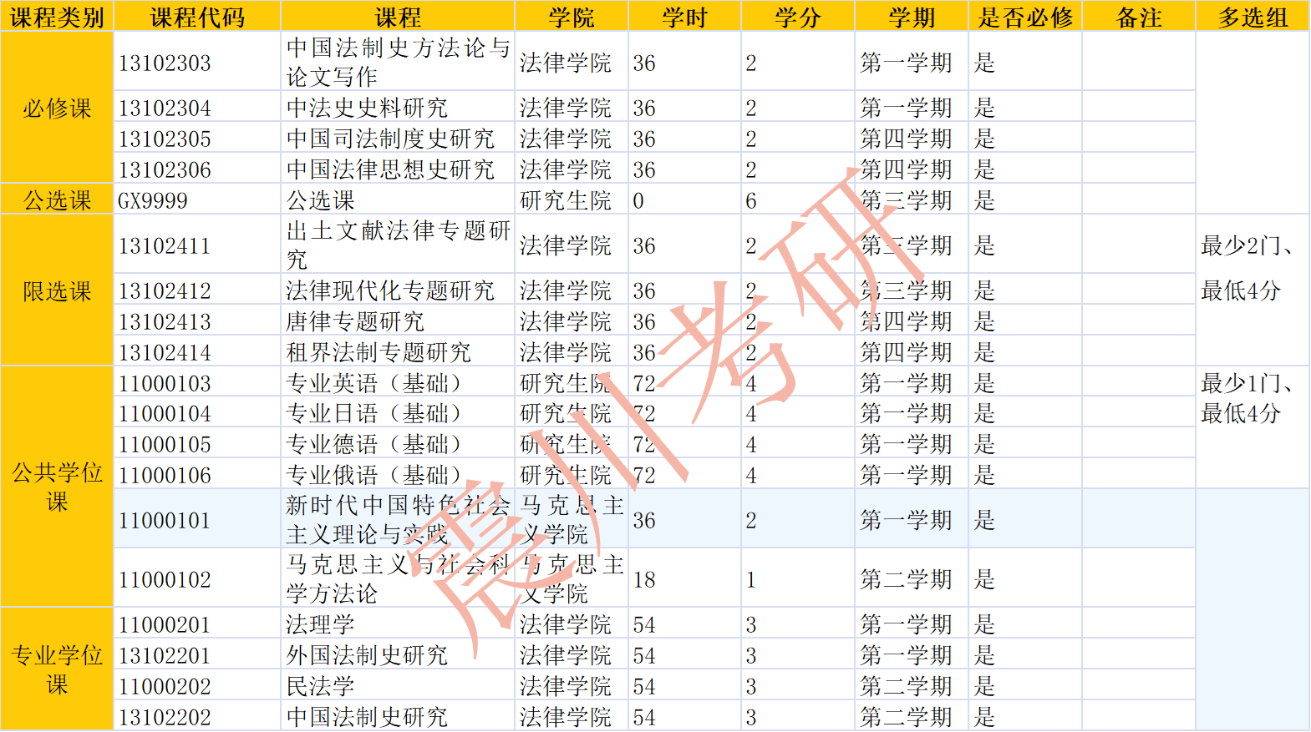Viewport: 1311px width, 732px height.
Task: Click the 课程类别 column header
Action: 57,17
